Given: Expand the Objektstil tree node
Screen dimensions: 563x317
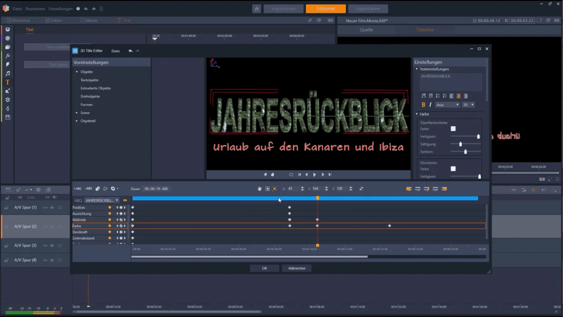Looking at the screenshot, I should pos(77,121).
